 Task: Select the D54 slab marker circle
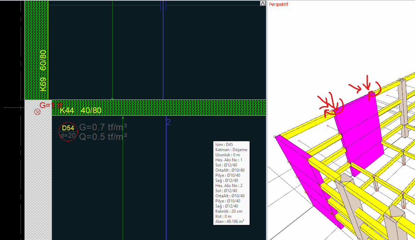[68, 132]
